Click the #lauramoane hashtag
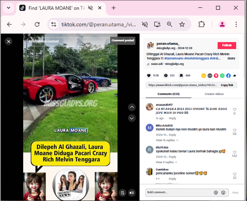The width and height of the screenshot is (247, 201). click(x=174, y=59)
